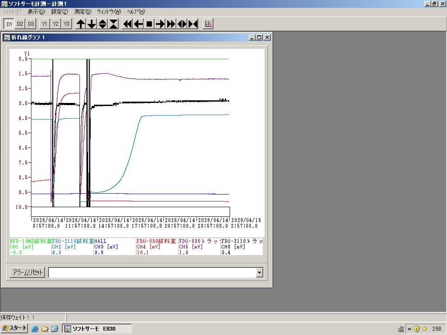Click the double-right fast-forward arrow icon
The height and width of the screenshot is (335, 447).
pos(171,24)
